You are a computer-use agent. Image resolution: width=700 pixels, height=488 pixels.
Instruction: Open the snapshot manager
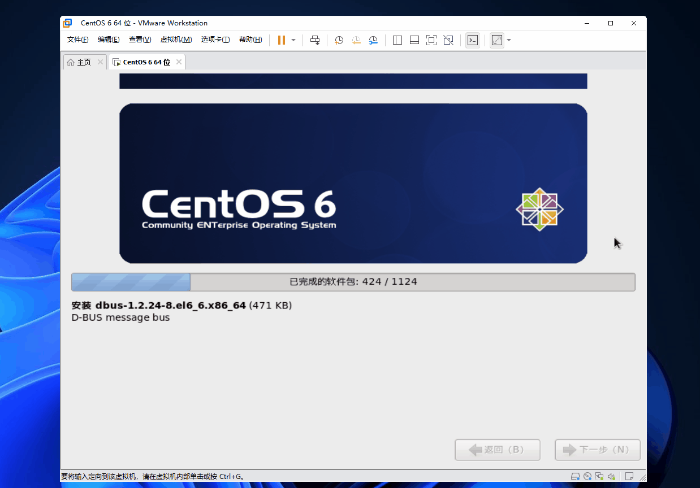click(x=373, y=40)
